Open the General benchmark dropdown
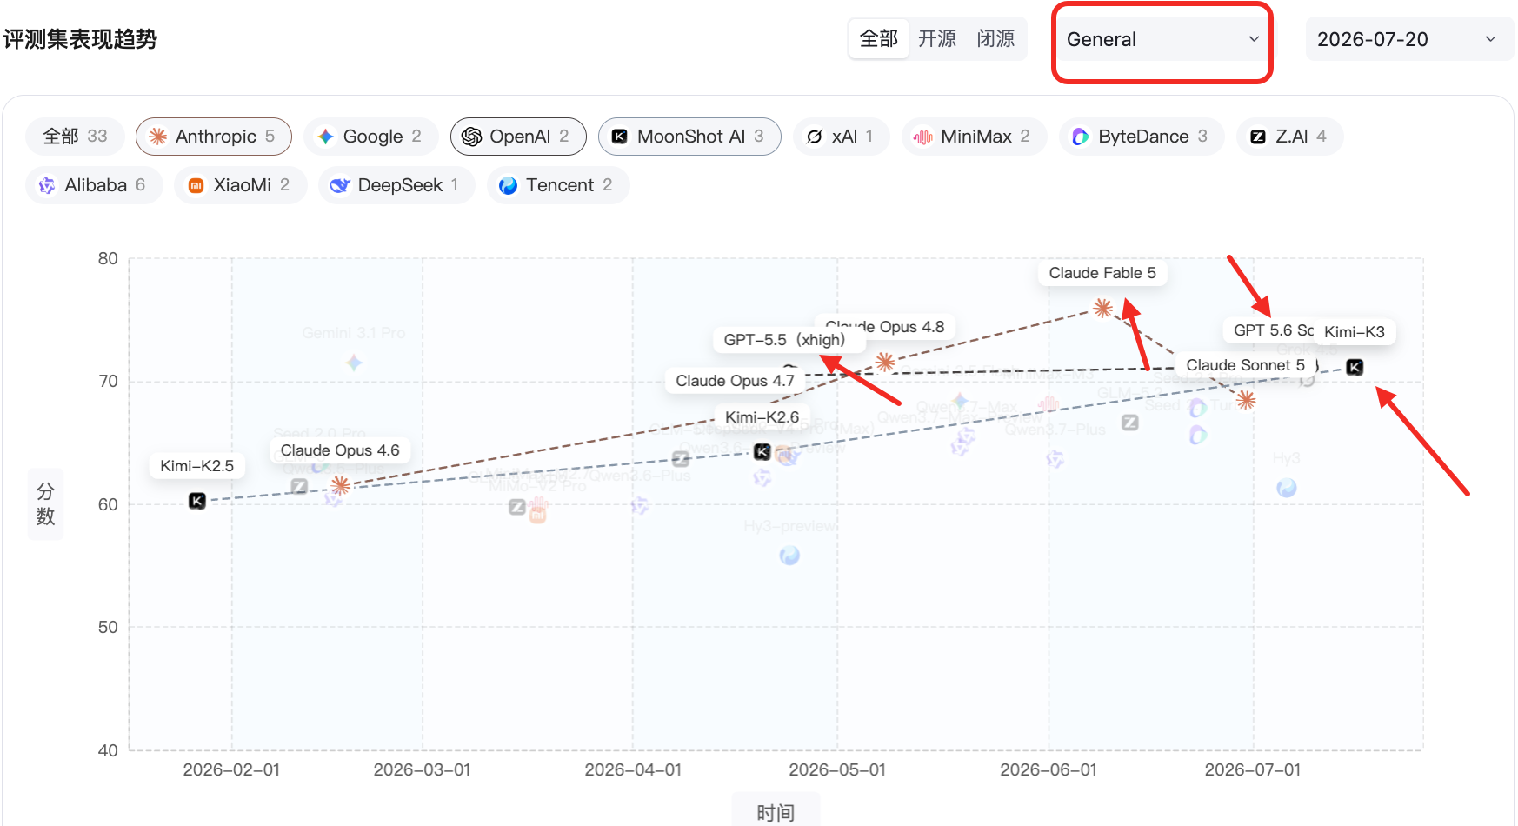This screenshot has height=826, width=1518. (1162, 39)
